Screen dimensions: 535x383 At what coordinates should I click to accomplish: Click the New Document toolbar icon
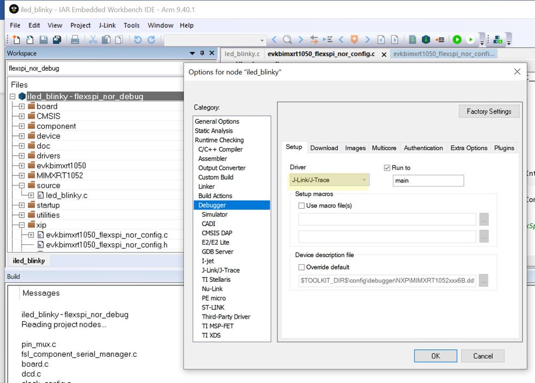pyautogui.click(x=16, y=40)
